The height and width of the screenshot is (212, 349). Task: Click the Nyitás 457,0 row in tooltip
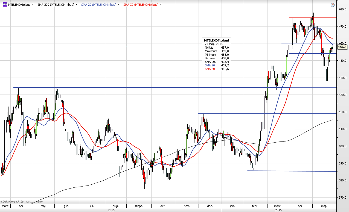(217, 48)
